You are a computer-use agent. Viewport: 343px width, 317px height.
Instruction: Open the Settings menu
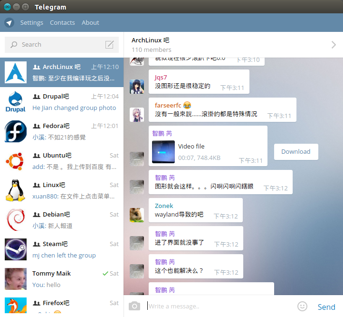(x=32, y=22)
